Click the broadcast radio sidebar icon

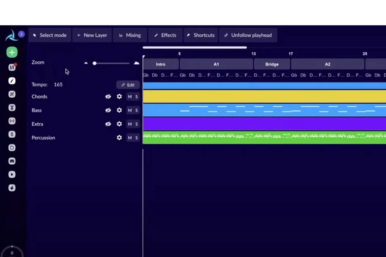[x=12, y=121]
